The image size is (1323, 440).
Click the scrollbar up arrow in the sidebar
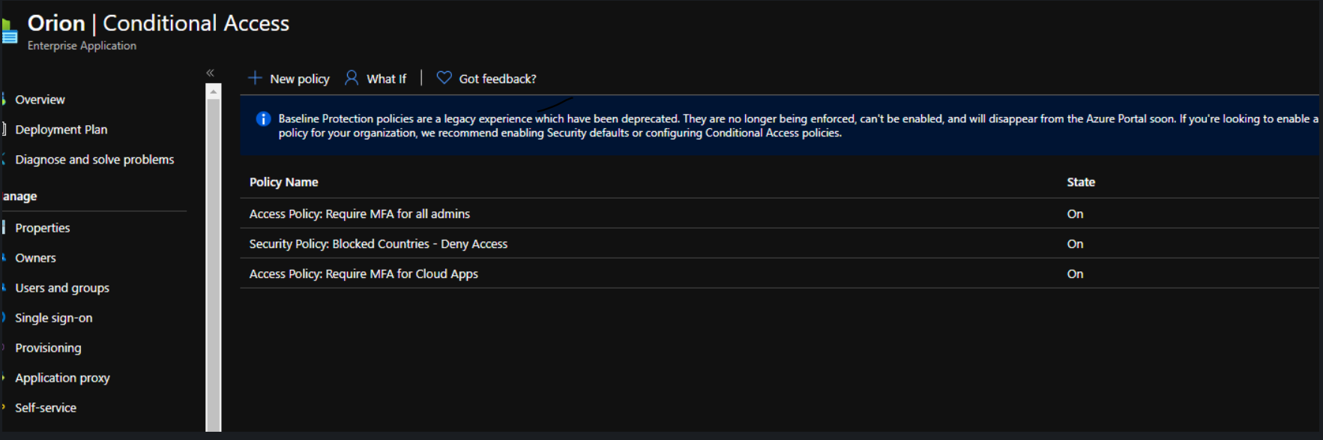pyautogui.click(x=214, y=91)
